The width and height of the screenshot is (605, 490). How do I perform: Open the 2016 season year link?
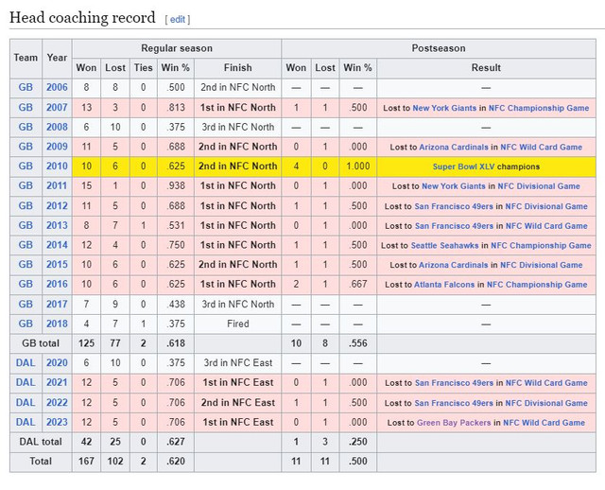point(57,285)
